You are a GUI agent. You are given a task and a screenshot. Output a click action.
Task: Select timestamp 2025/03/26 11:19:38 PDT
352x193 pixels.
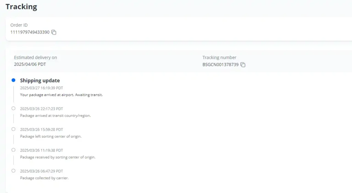tap(42, 150)
